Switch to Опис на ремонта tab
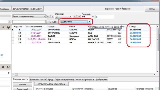Viewport: 160px width, 90px height. [x=85, y=80]
